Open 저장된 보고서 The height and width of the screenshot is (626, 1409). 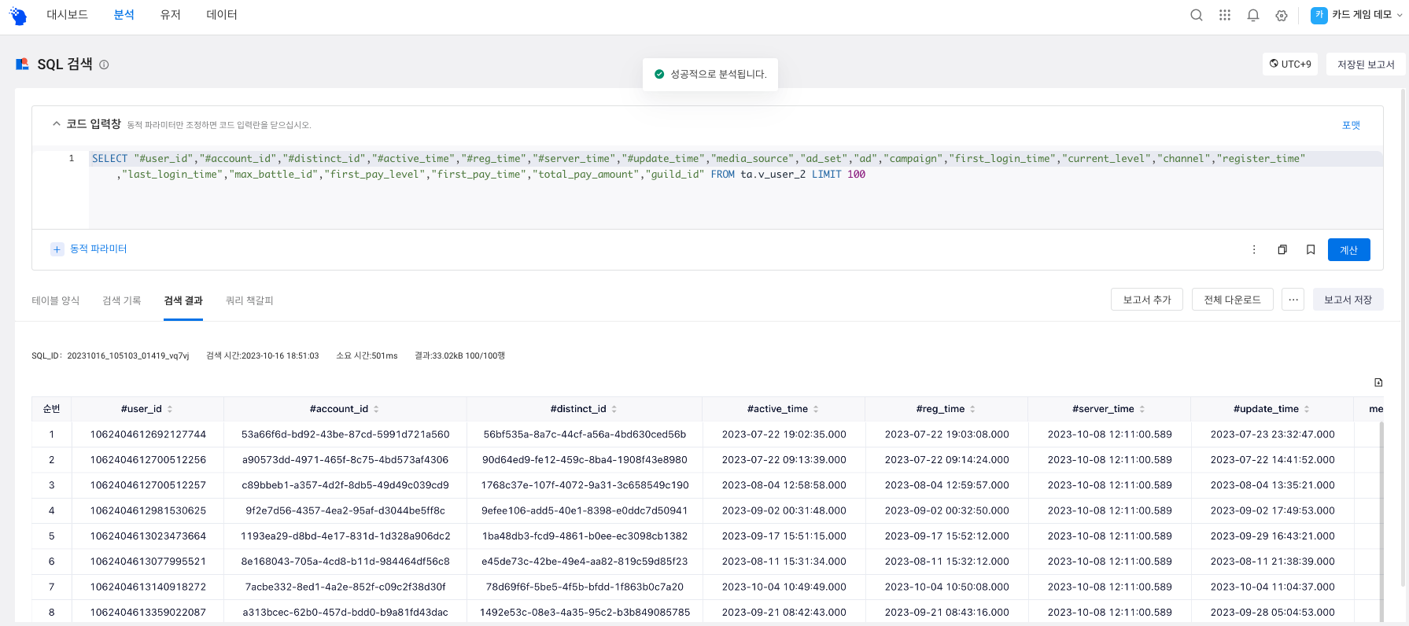coord(1366,64)
